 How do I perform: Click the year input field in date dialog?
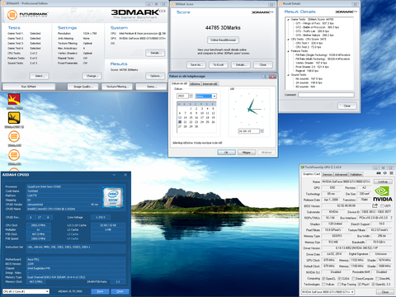(x=182, y=96)
